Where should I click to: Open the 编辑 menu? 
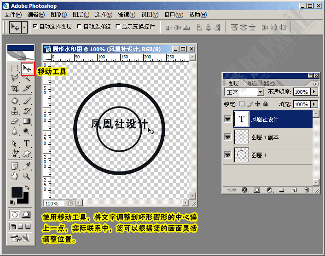tap(36, 15)
